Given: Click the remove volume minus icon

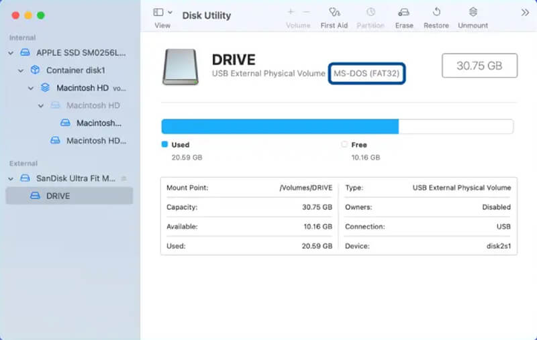Looking at the screenshot, I should point(307,12).
